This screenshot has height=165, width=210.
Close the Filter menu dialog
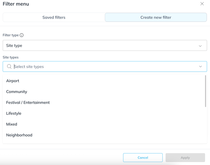202,4
